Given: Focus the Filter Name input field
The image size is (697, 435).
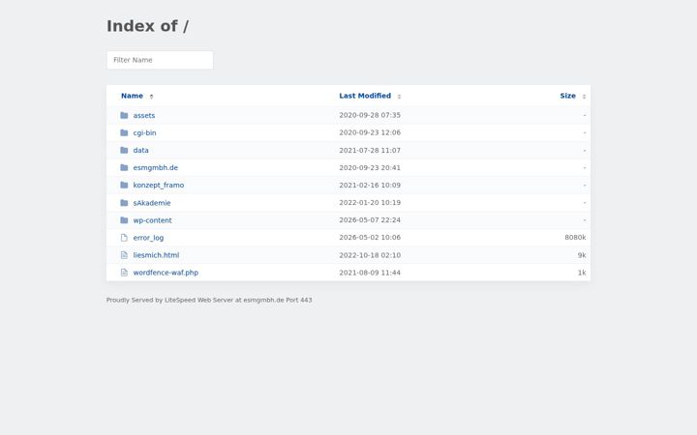Looking at the screenshot, I should [x=160, y=60].
